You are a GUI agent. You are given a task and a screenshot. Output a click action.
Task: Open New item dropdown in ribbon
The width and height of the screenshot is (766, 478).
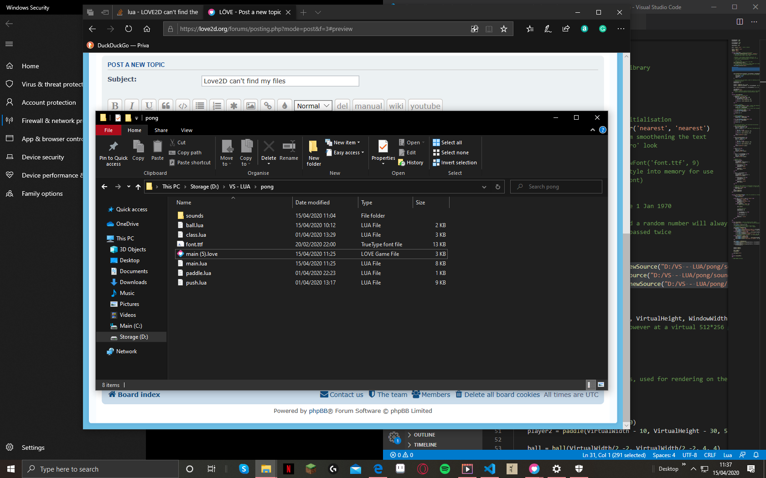(343, 142)
